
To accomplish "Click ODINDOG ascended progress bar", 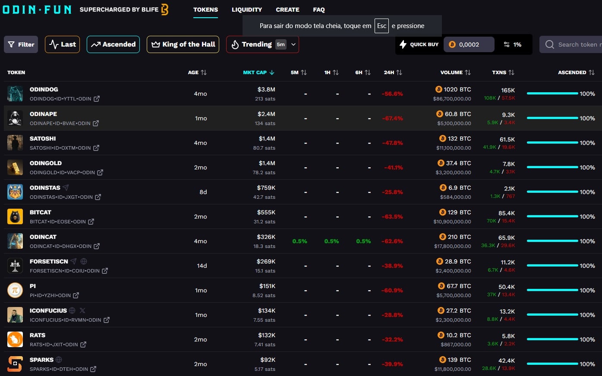I will 552,94.
